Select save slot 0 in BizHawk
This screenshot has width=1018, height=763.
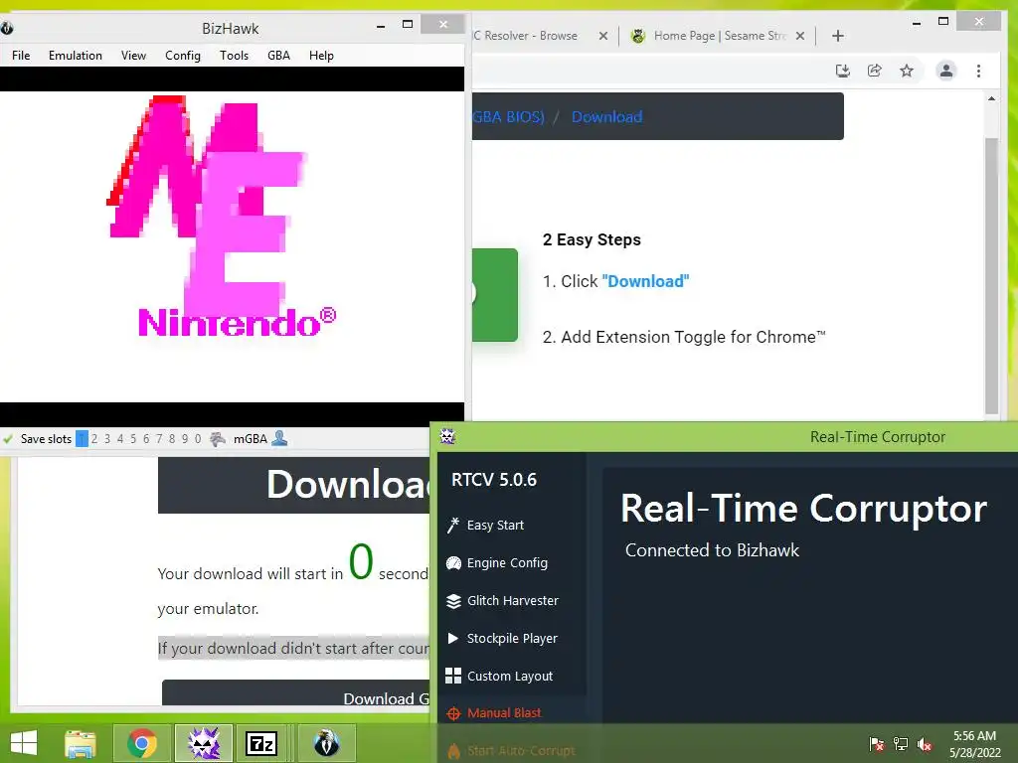[x=198, y=438]
